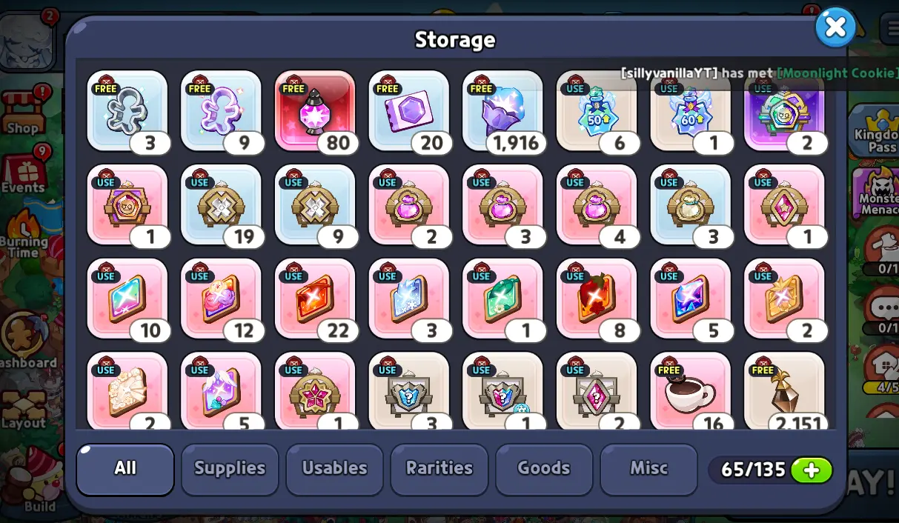Switch to the Supplies tab
The height and width of the screenshot is (523, 899).
coord(230,469)
